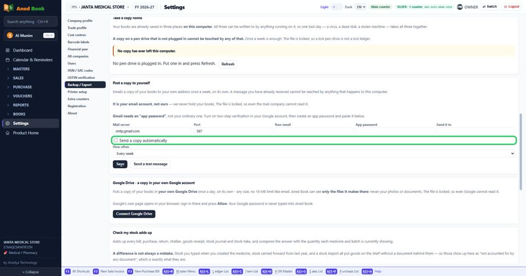Screen dimensions: 526x276
Task: Click the Alt+M Master Menu badge
Action: [168, 271]
